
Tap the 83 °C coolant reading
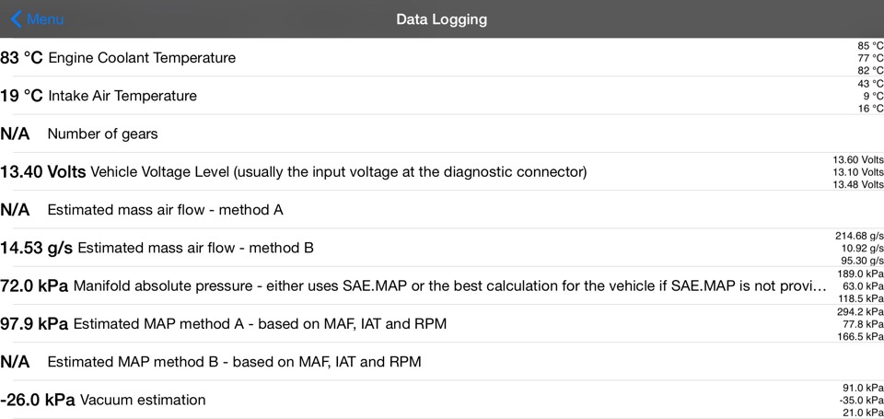pyautogui.click(x=22, y=58)
